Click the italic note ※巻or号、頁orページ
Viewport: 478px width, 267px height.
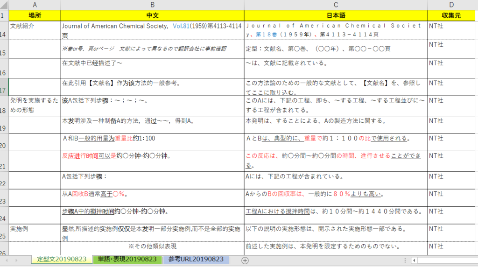coord(153,49)
